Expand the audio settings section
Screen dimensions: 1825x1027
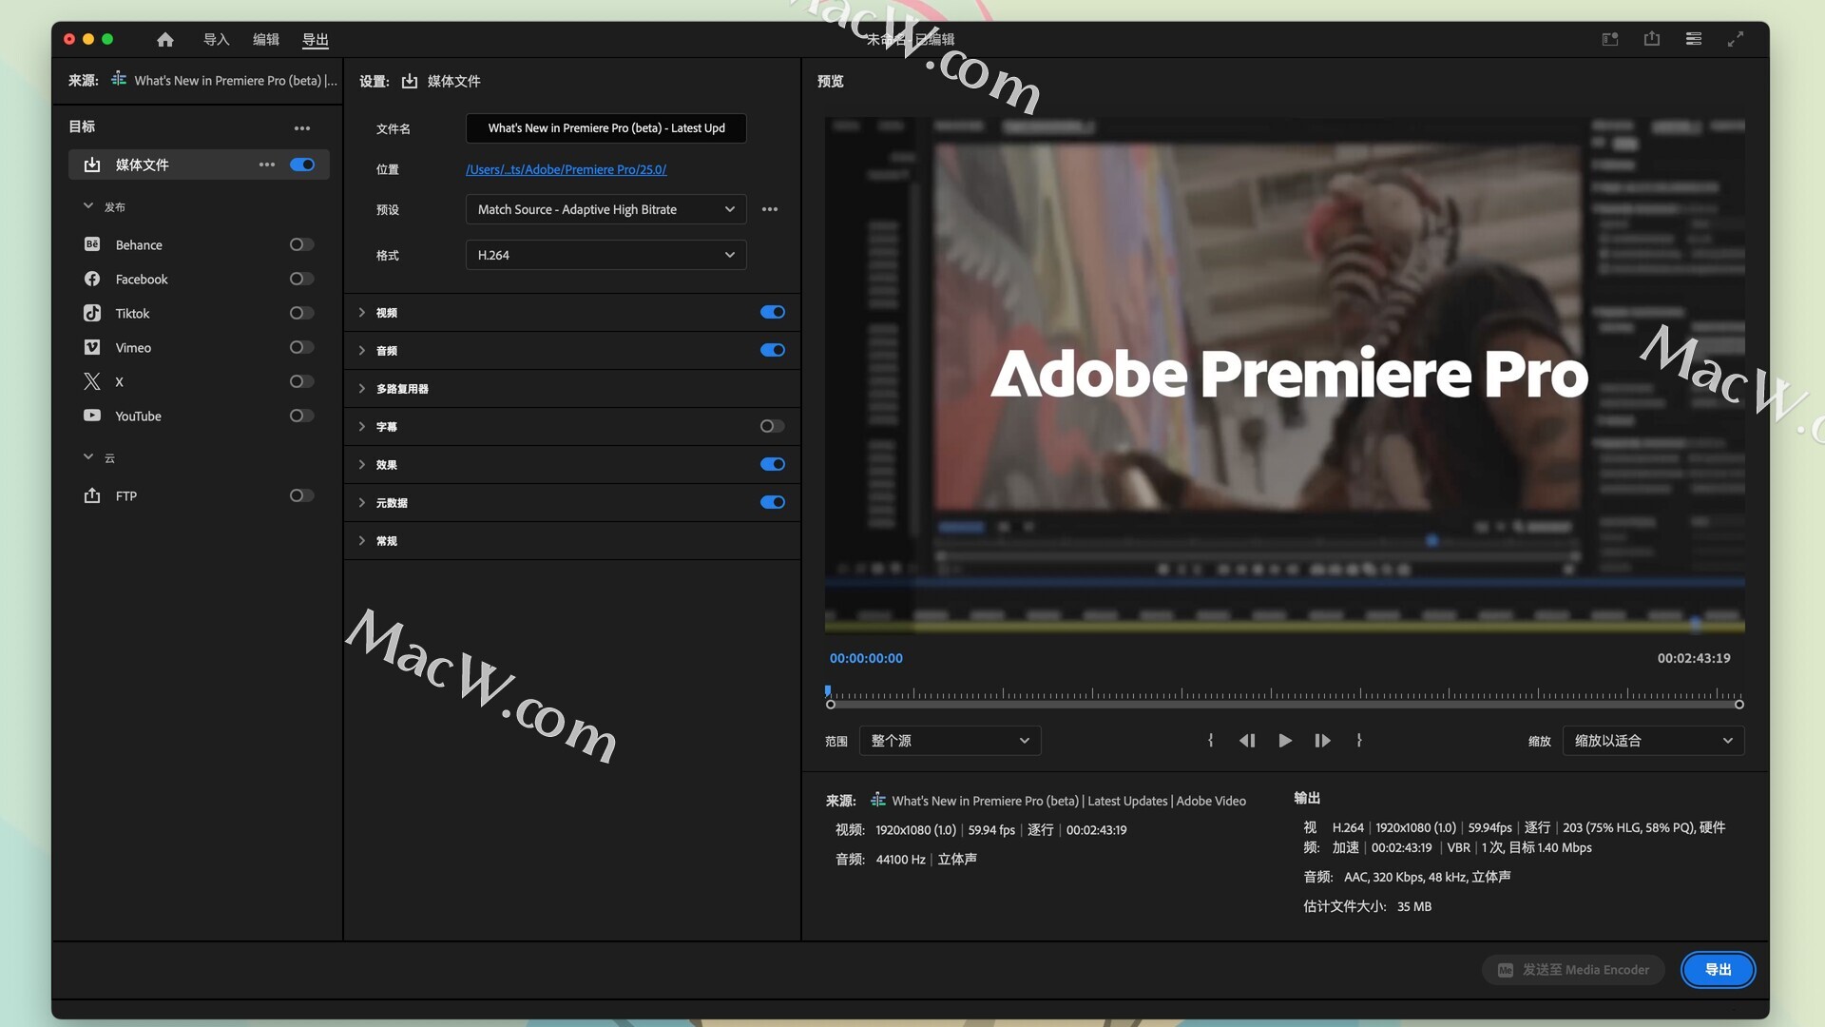click(362, 350)
